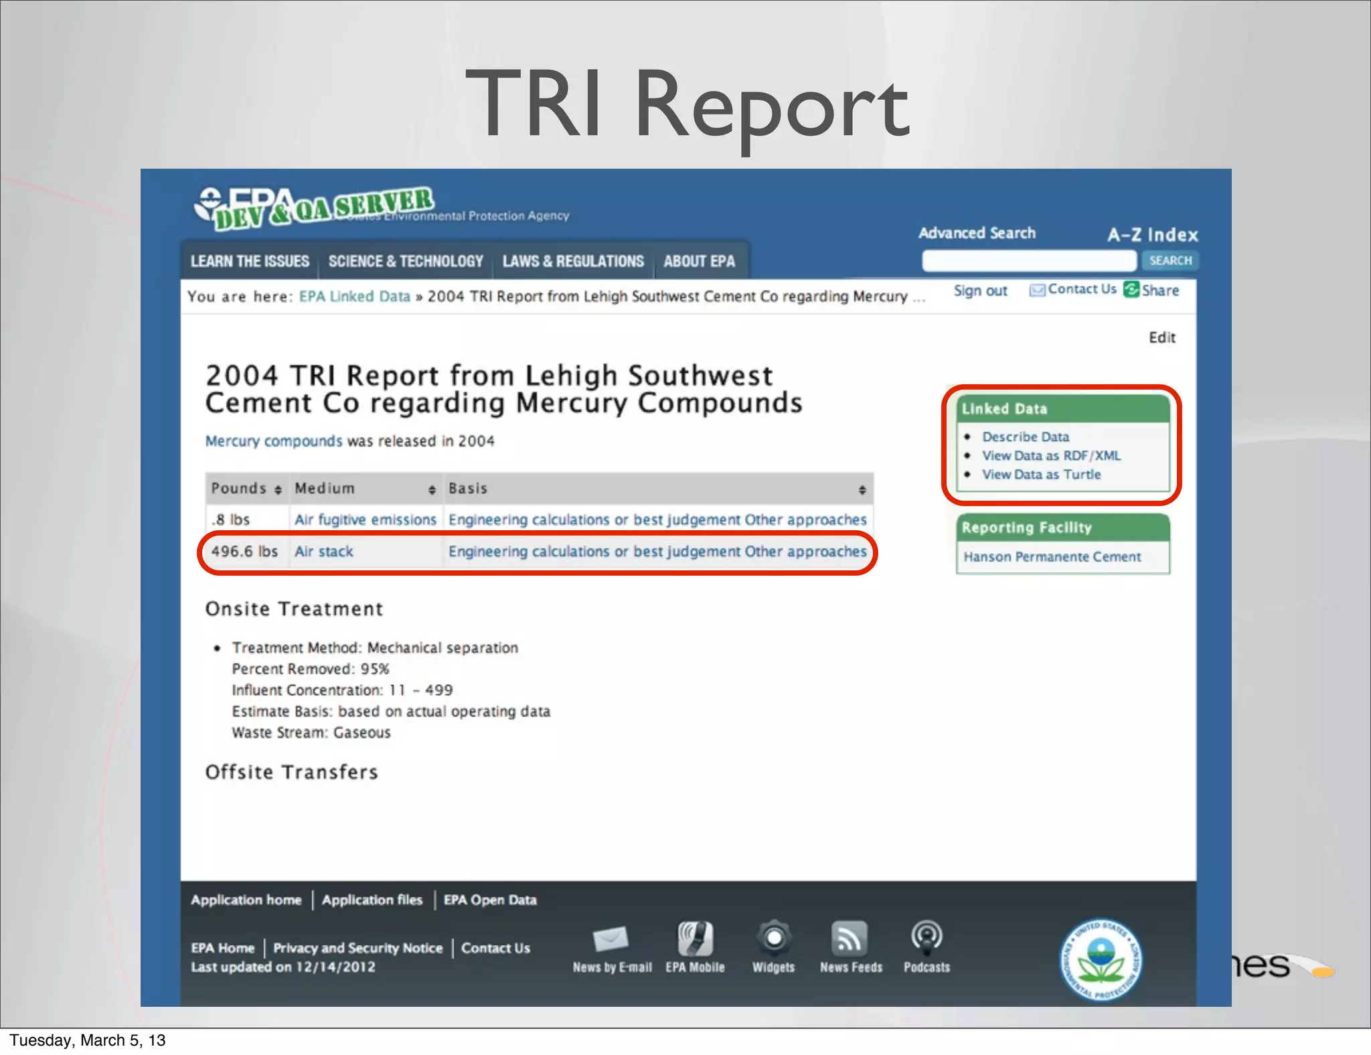Click the Reporting Facility panel header
1371x1055 pixels.
(x=1062, y=527)
